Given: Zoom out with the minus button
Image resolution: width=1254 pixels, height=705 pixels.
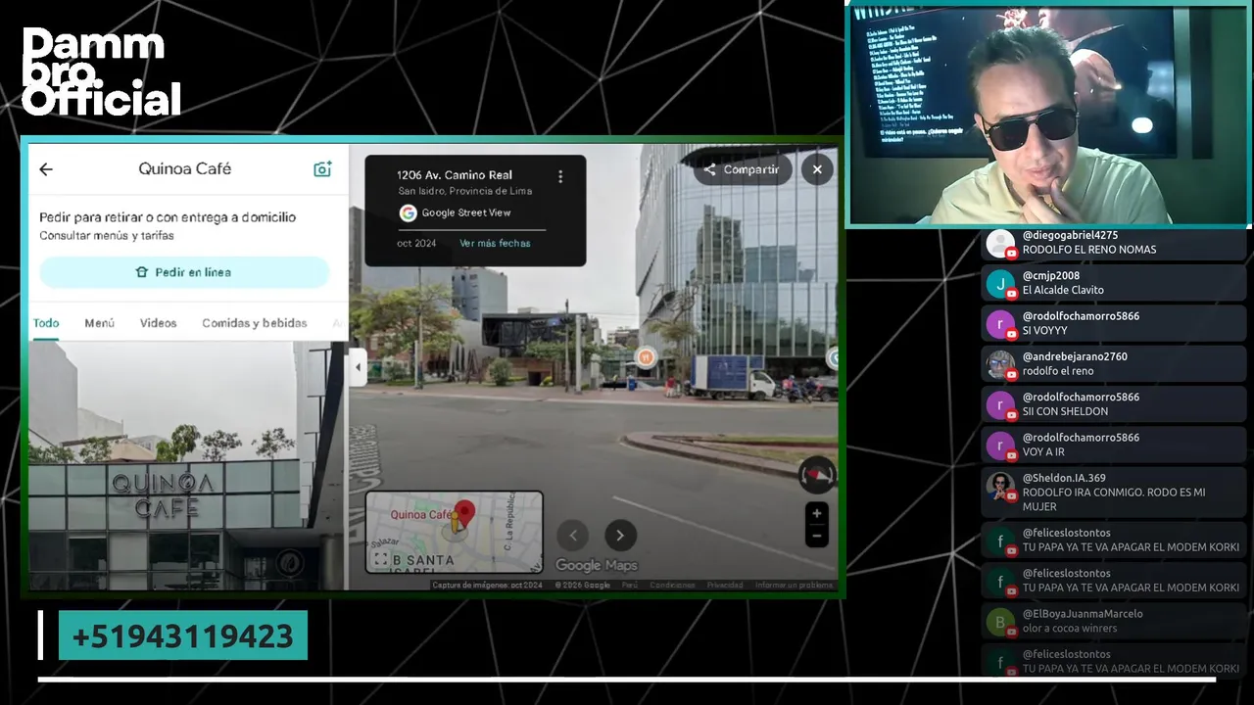Looking at the screenshot, I should click(x=816, y=536).
